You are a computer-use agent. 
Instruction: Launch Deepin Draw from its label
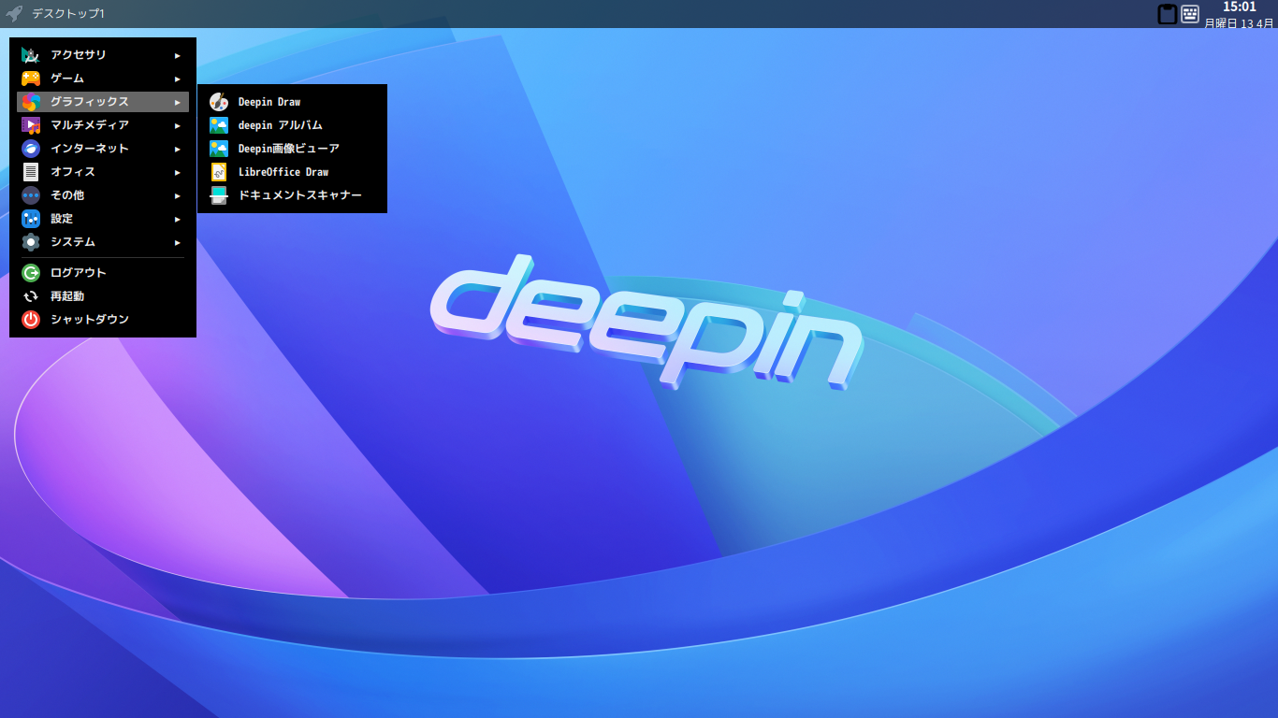pos(269,102)
